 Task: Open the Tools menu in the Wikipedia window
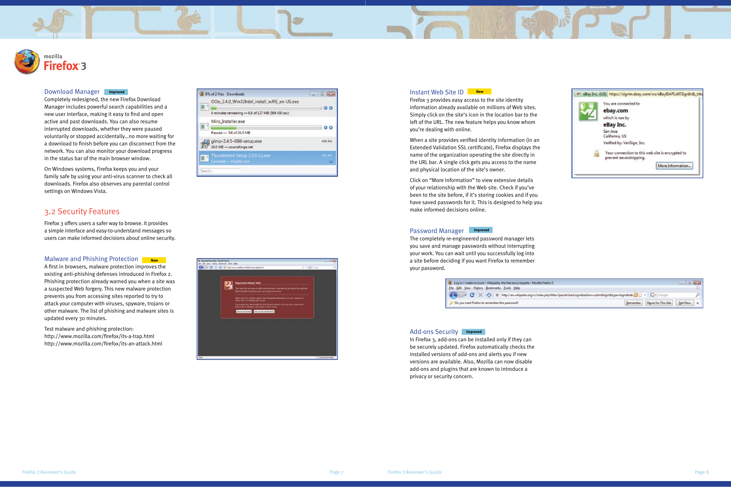pyautogui.click(x=507, y=288)
